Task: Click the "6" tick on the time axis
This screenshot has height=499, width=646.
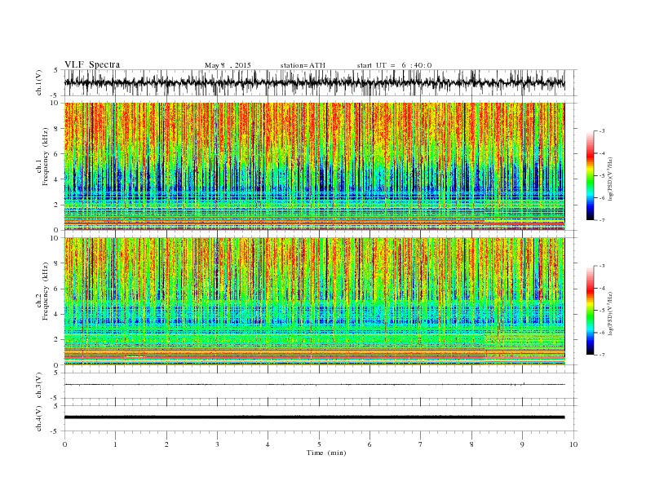Action: tap(369, 444)
